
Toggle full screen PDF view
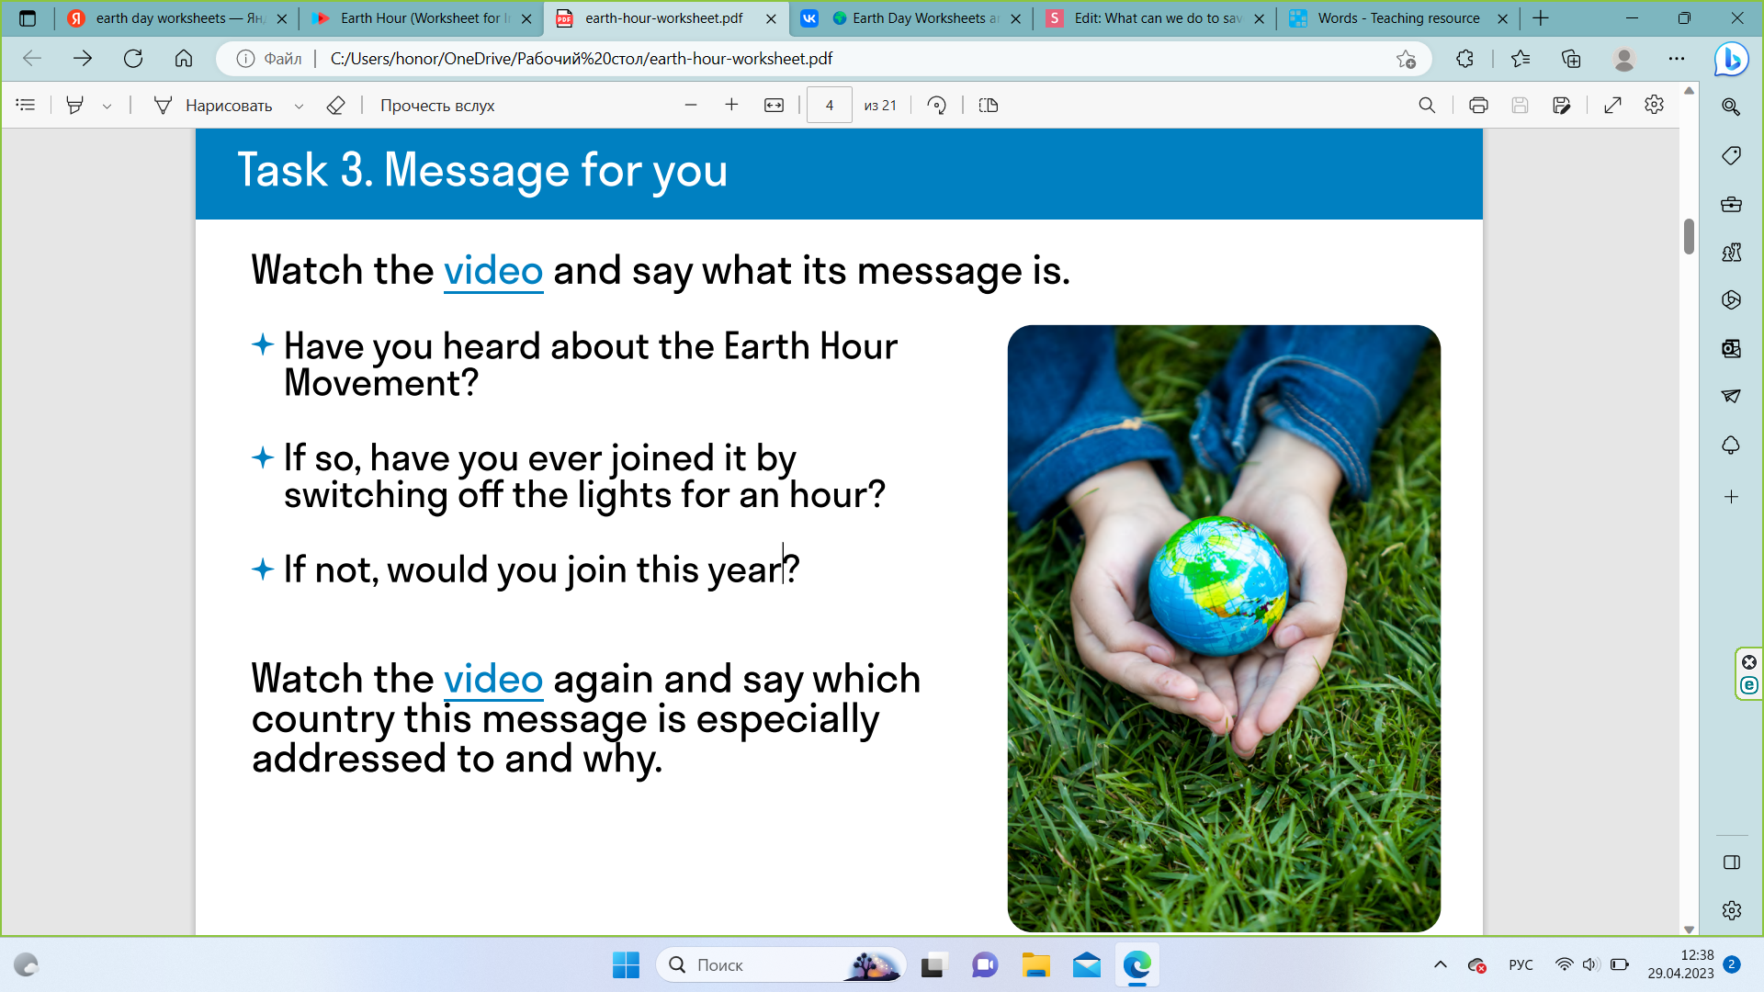[1612, 106]
